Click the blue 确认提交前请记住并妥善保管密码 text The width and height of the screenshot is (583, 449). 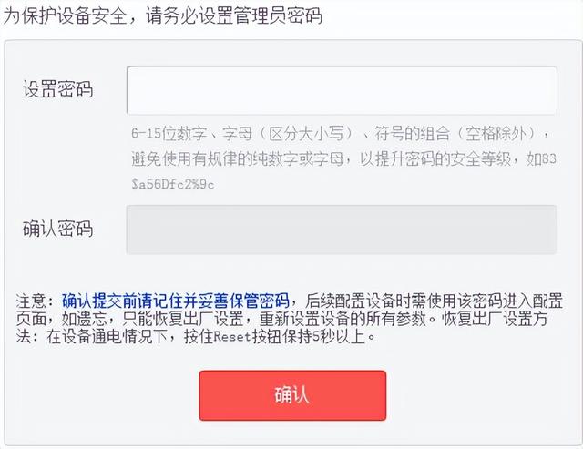176,301
